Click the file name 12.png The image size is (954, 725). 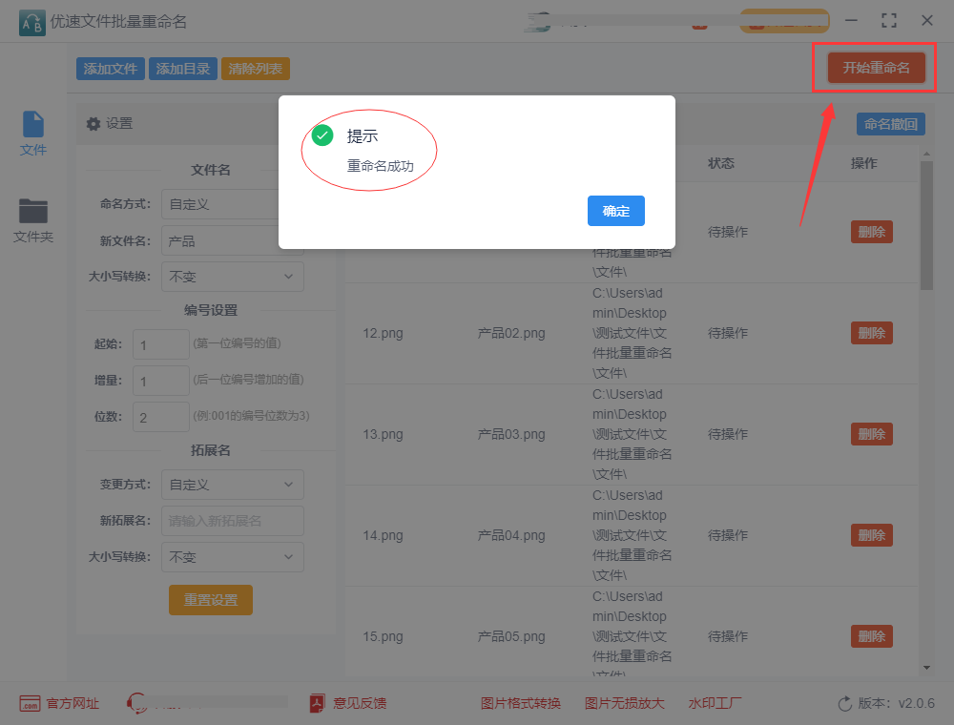click(383, 333)
